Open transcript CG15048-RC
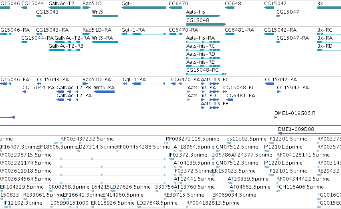 206,74
